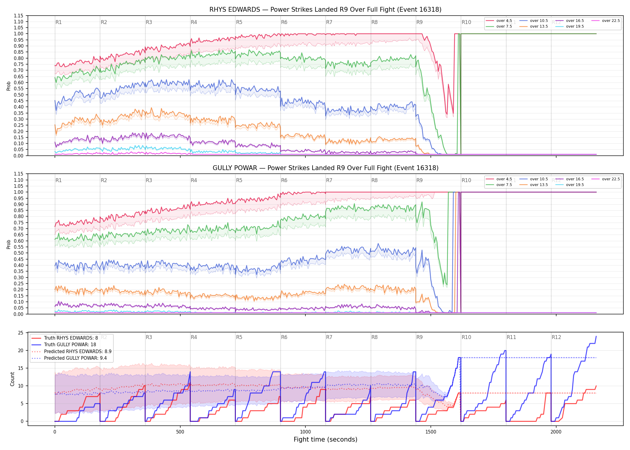
Task: Click the R11 marker in bottom count chart
Action: click(x=511, y=337)
